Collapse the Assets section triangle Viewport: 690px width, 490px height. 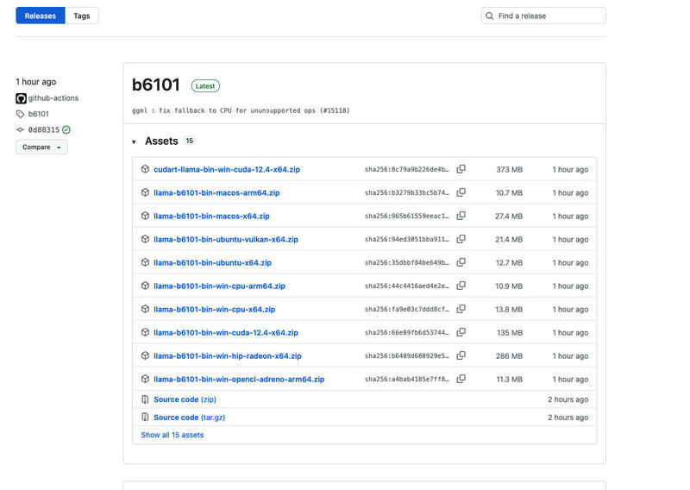[134, 141]
